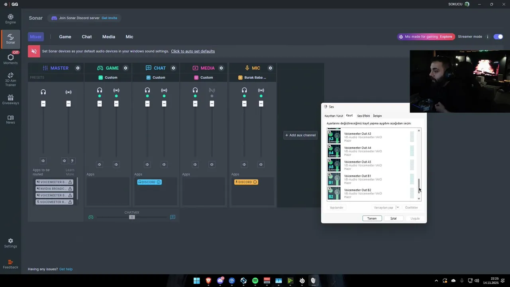Screen dimensions: 510x287
Task: Open the MIC Burak Baba preset dropdown
Action: pos(253,78)
